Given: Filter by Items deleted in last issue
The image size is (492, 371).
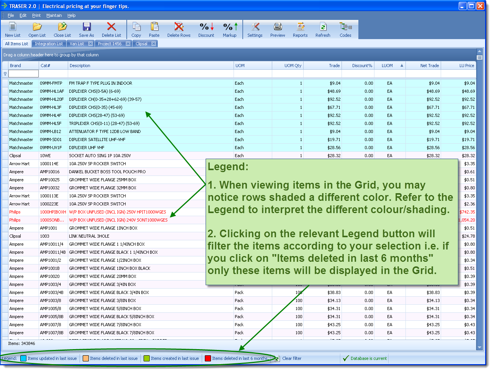Looking at the screenshot, I should click(x=111, y=358).
